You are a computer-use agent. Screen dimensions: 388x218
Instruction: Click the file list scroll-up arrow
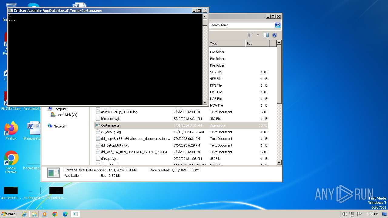click(279, 43)
